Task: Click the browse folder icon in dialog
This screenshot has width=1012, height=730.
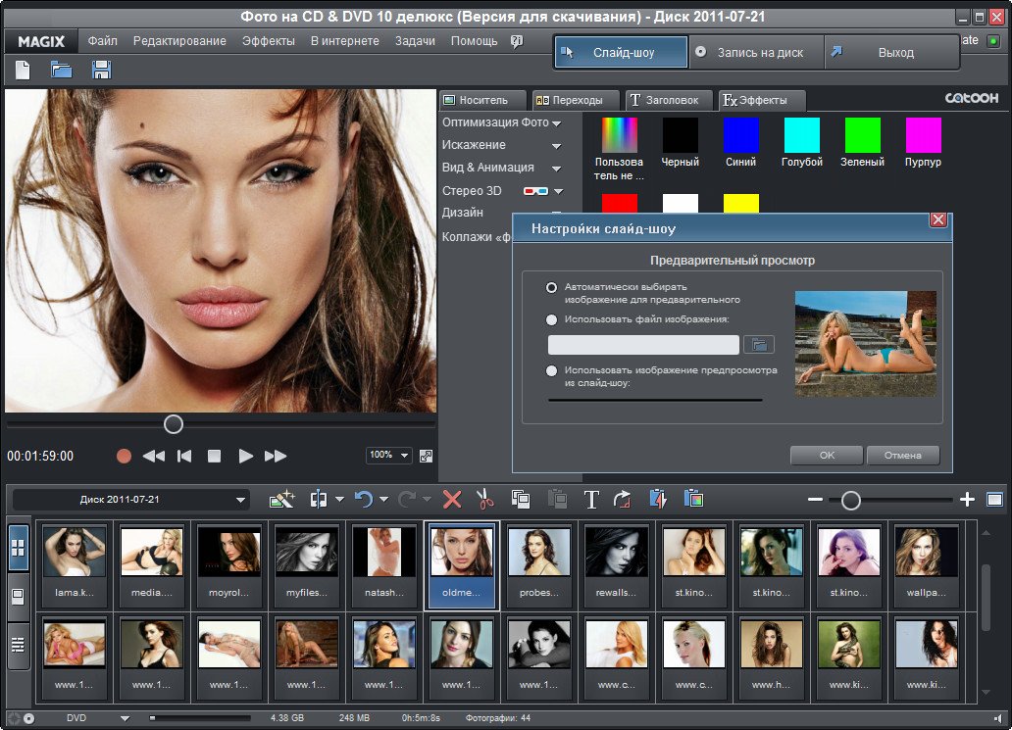Action: [758, 344]
